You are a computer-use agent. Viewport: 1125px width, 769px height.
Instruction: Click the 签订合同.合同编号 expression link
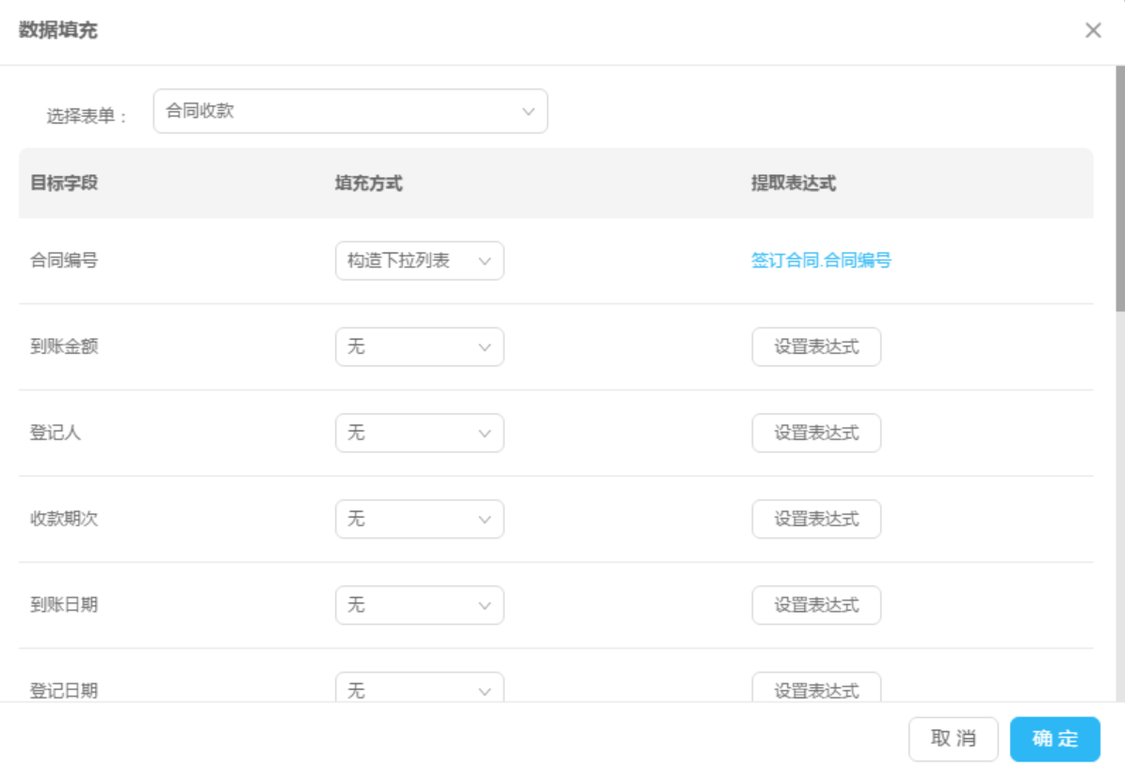click(x=821, y=261)
